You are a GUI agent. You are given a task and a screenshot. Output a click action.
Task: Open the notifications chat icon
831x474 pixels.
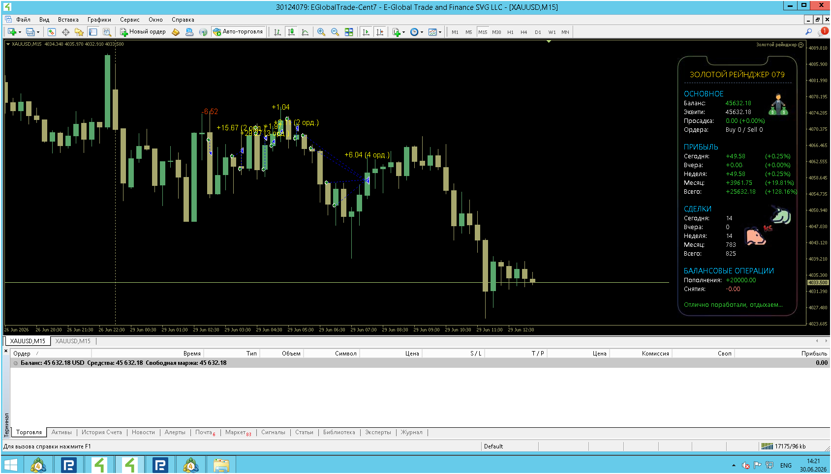(823, 32)
